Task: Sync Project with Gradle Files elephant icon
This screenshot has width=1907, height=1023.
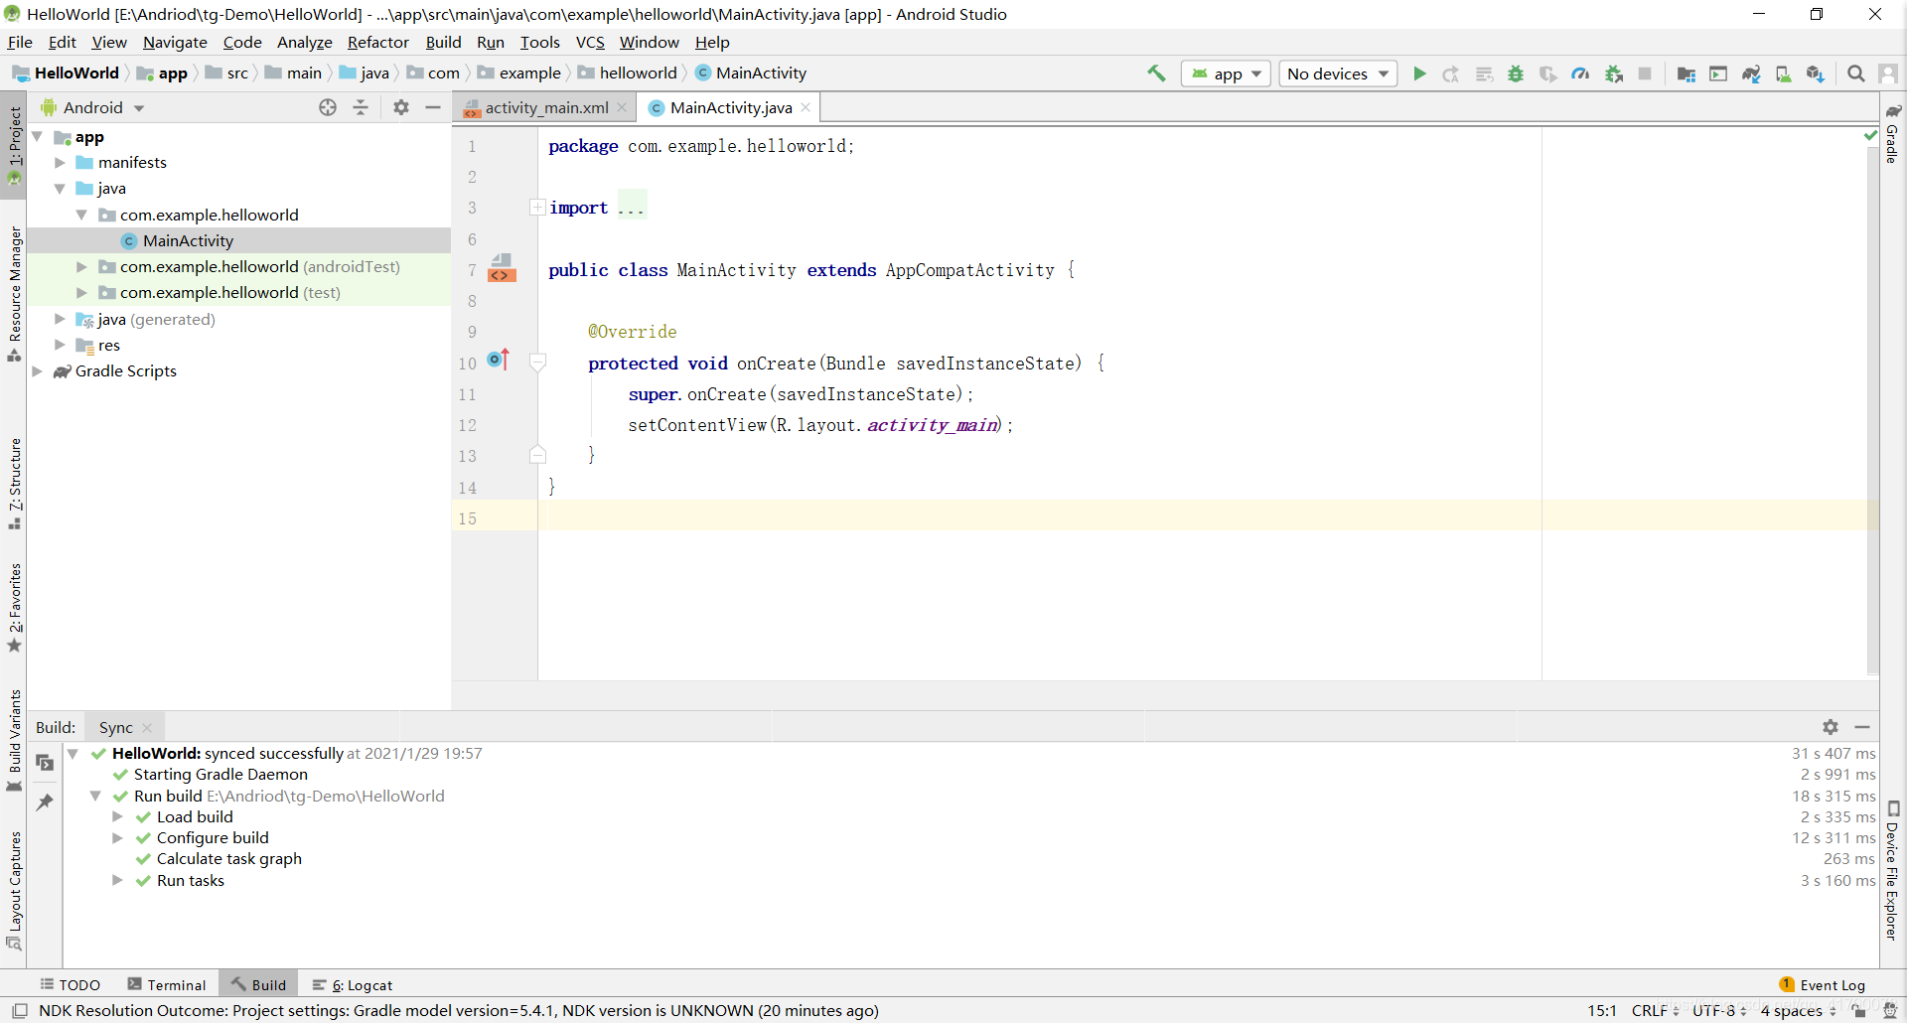Action: (x=1751, y=73)
